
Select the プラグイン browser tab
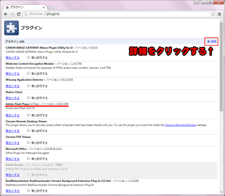(x=25, y=7)
